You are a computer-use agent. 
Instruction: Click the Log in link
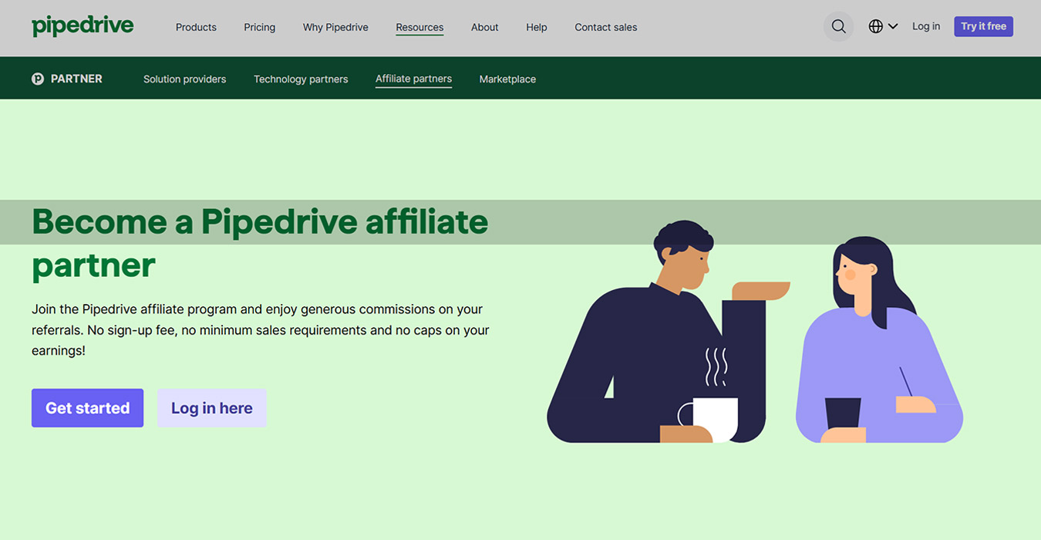click(925, 26)
